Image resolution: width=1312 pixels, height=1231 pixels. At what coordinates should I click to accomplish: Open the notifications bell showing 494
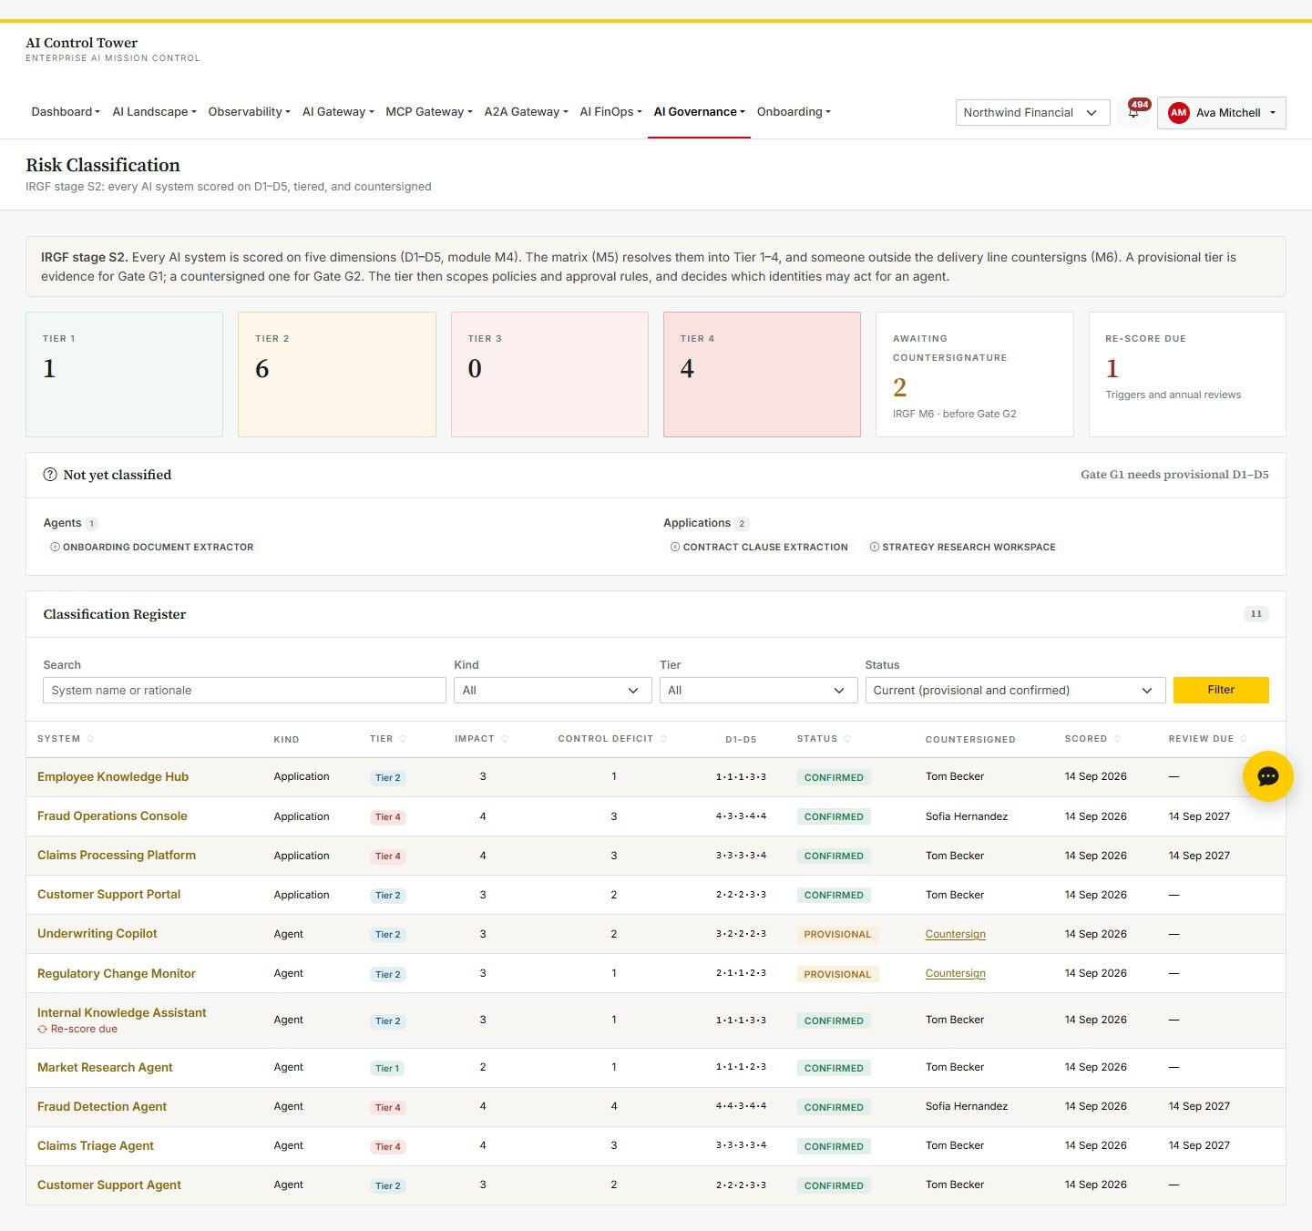point(1134,112)
